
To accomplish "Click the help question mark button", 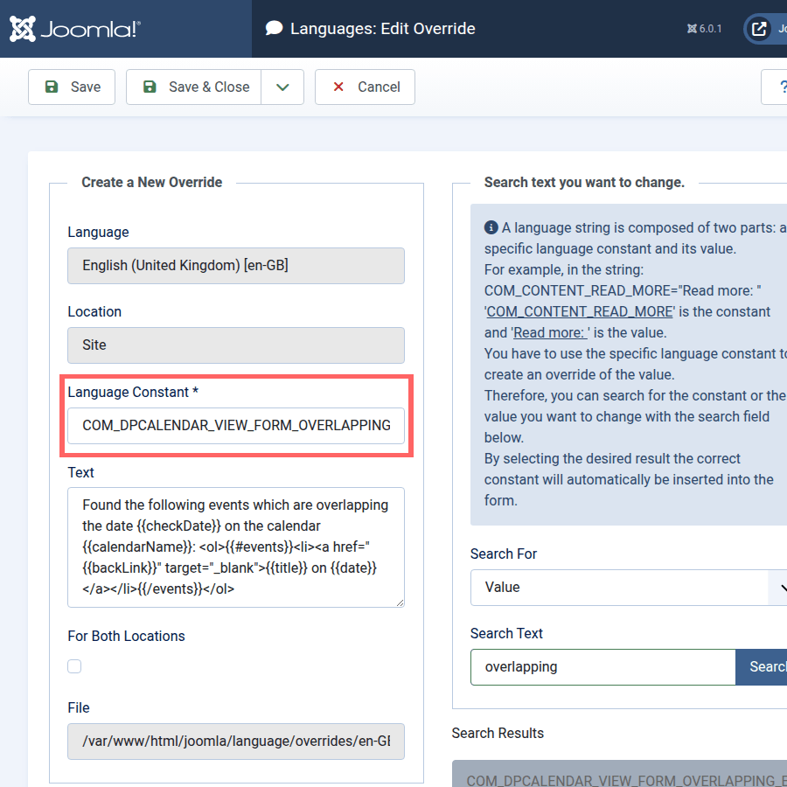I will click(x=777, y=87).
